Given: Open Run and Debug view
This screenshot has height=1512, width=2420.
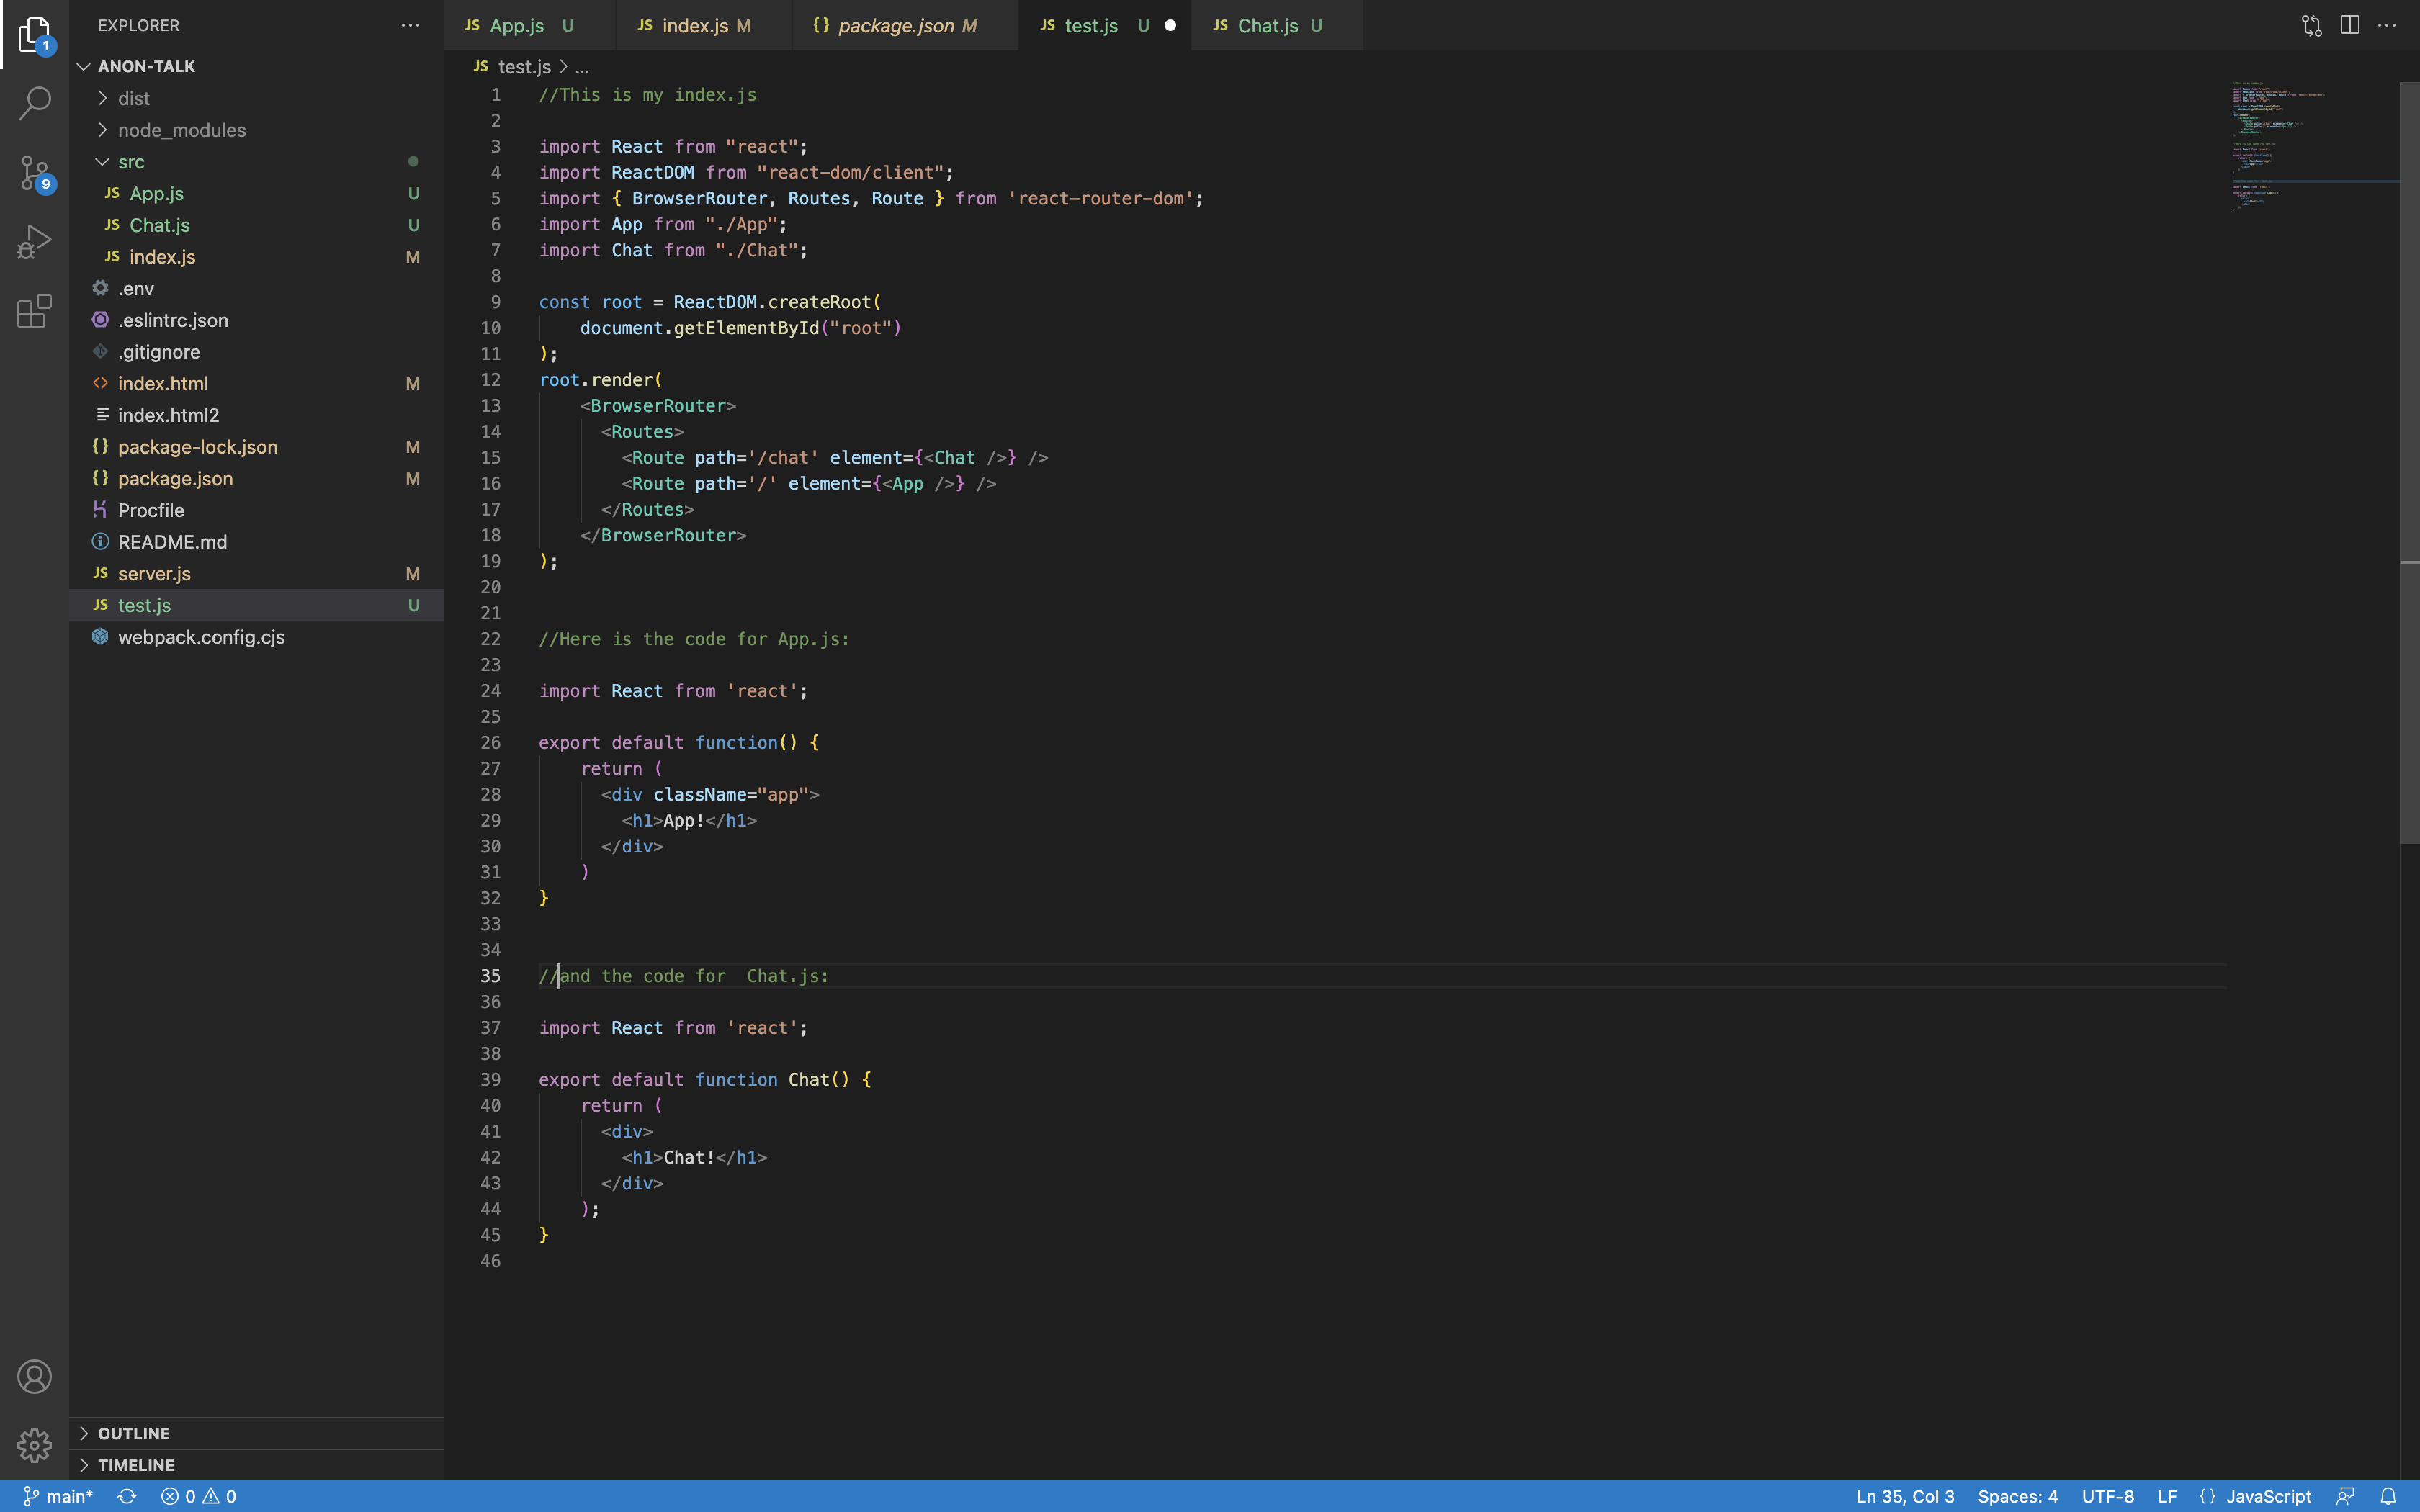Looking at the screenshot, I should [x=34, y=242].
